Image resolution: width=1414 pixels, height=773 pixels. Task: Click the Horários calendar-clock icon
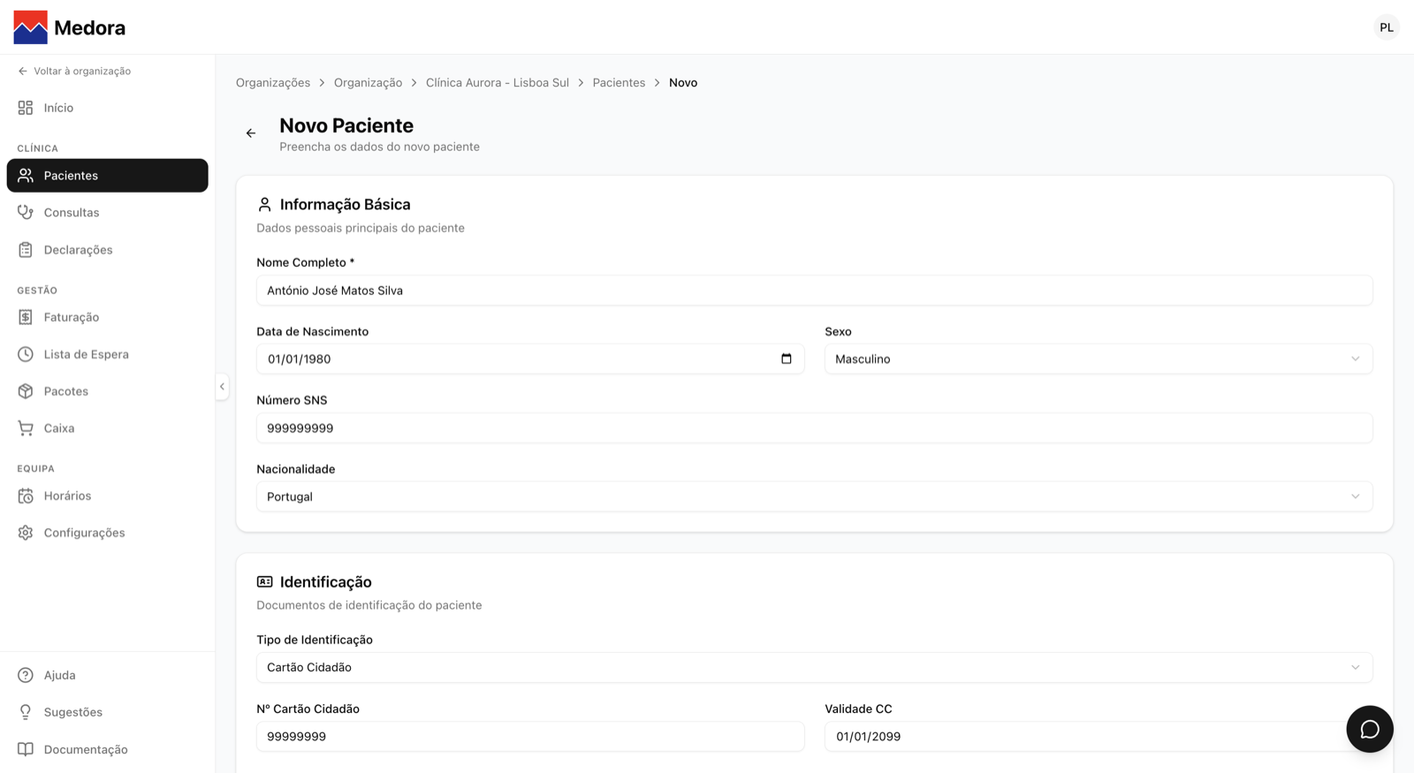coord(26,496)
